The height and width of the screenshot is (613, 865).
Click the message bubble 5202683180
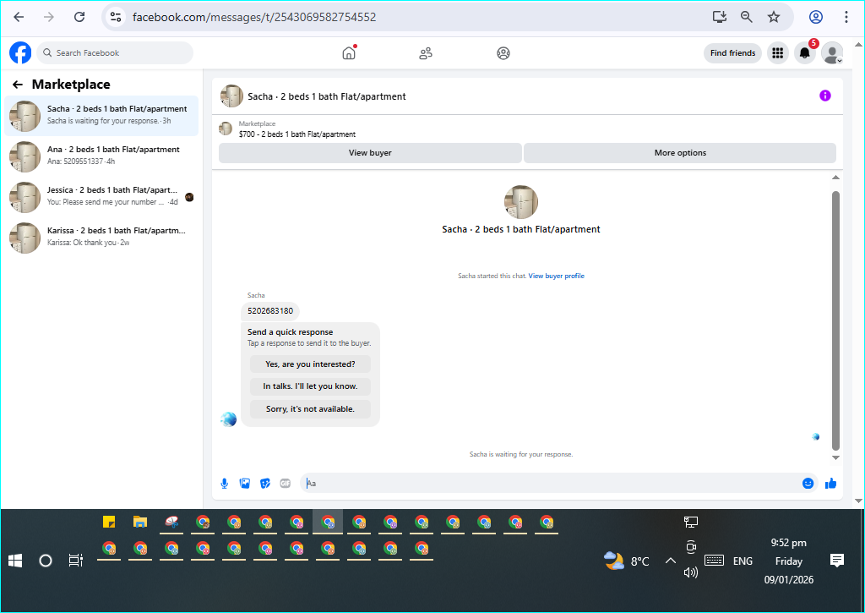270,311
